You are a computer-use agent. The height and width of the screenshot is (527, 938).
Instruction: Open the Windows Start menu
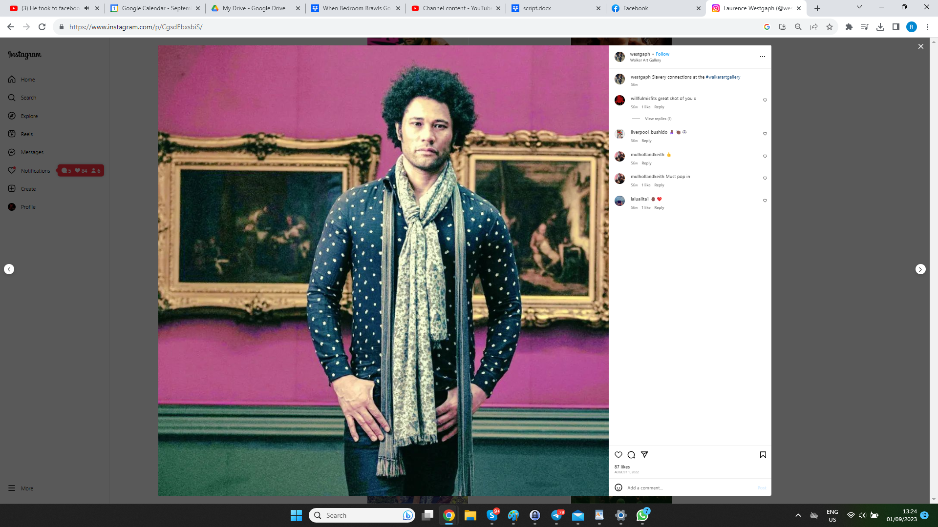pos(296,515)
